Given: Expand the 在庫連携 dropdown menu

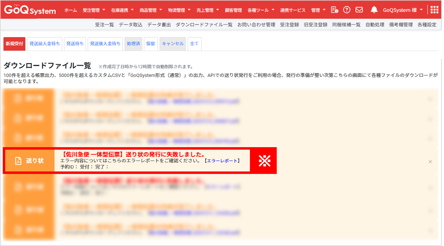Looking at the screenshot, I should pos(122,10).
